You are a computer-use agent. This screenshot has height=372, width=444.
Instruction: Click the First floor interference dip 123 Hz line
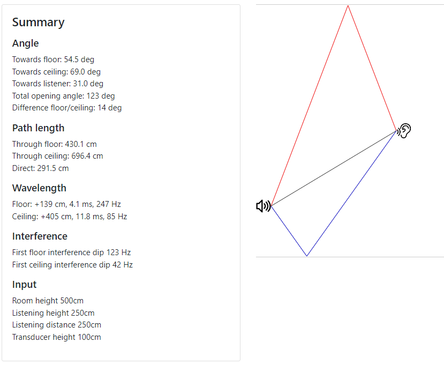(71, 252)
